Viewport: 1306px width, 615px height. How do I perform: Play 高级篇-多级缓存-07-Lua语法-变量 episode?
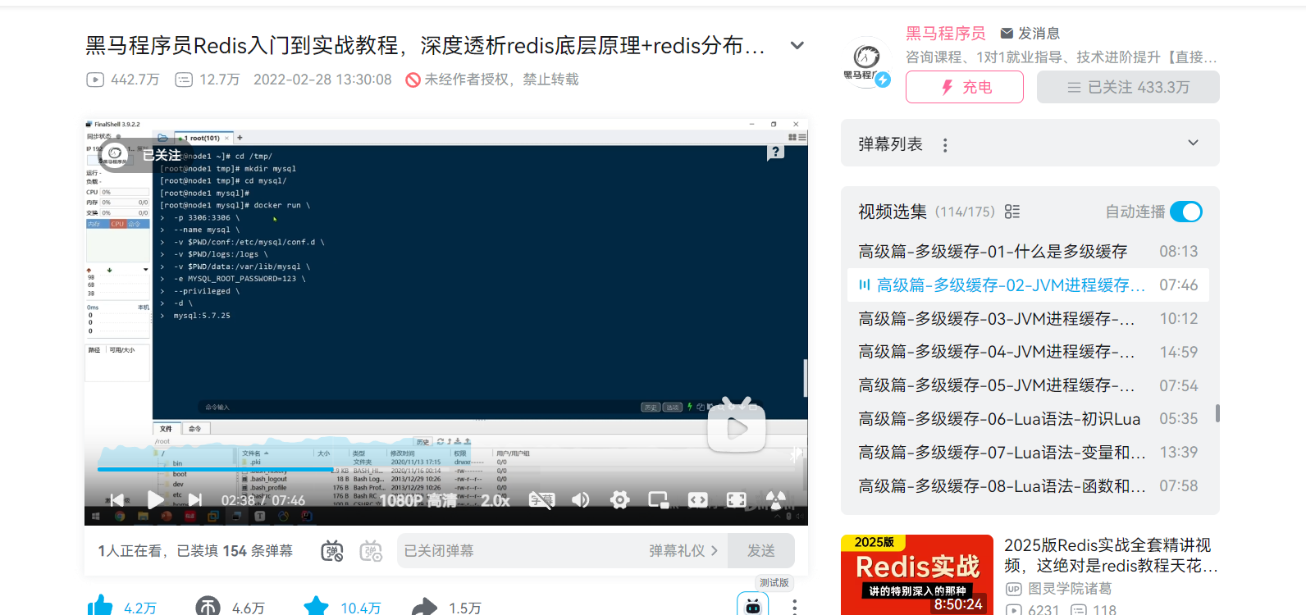(x=1028, y=453)
